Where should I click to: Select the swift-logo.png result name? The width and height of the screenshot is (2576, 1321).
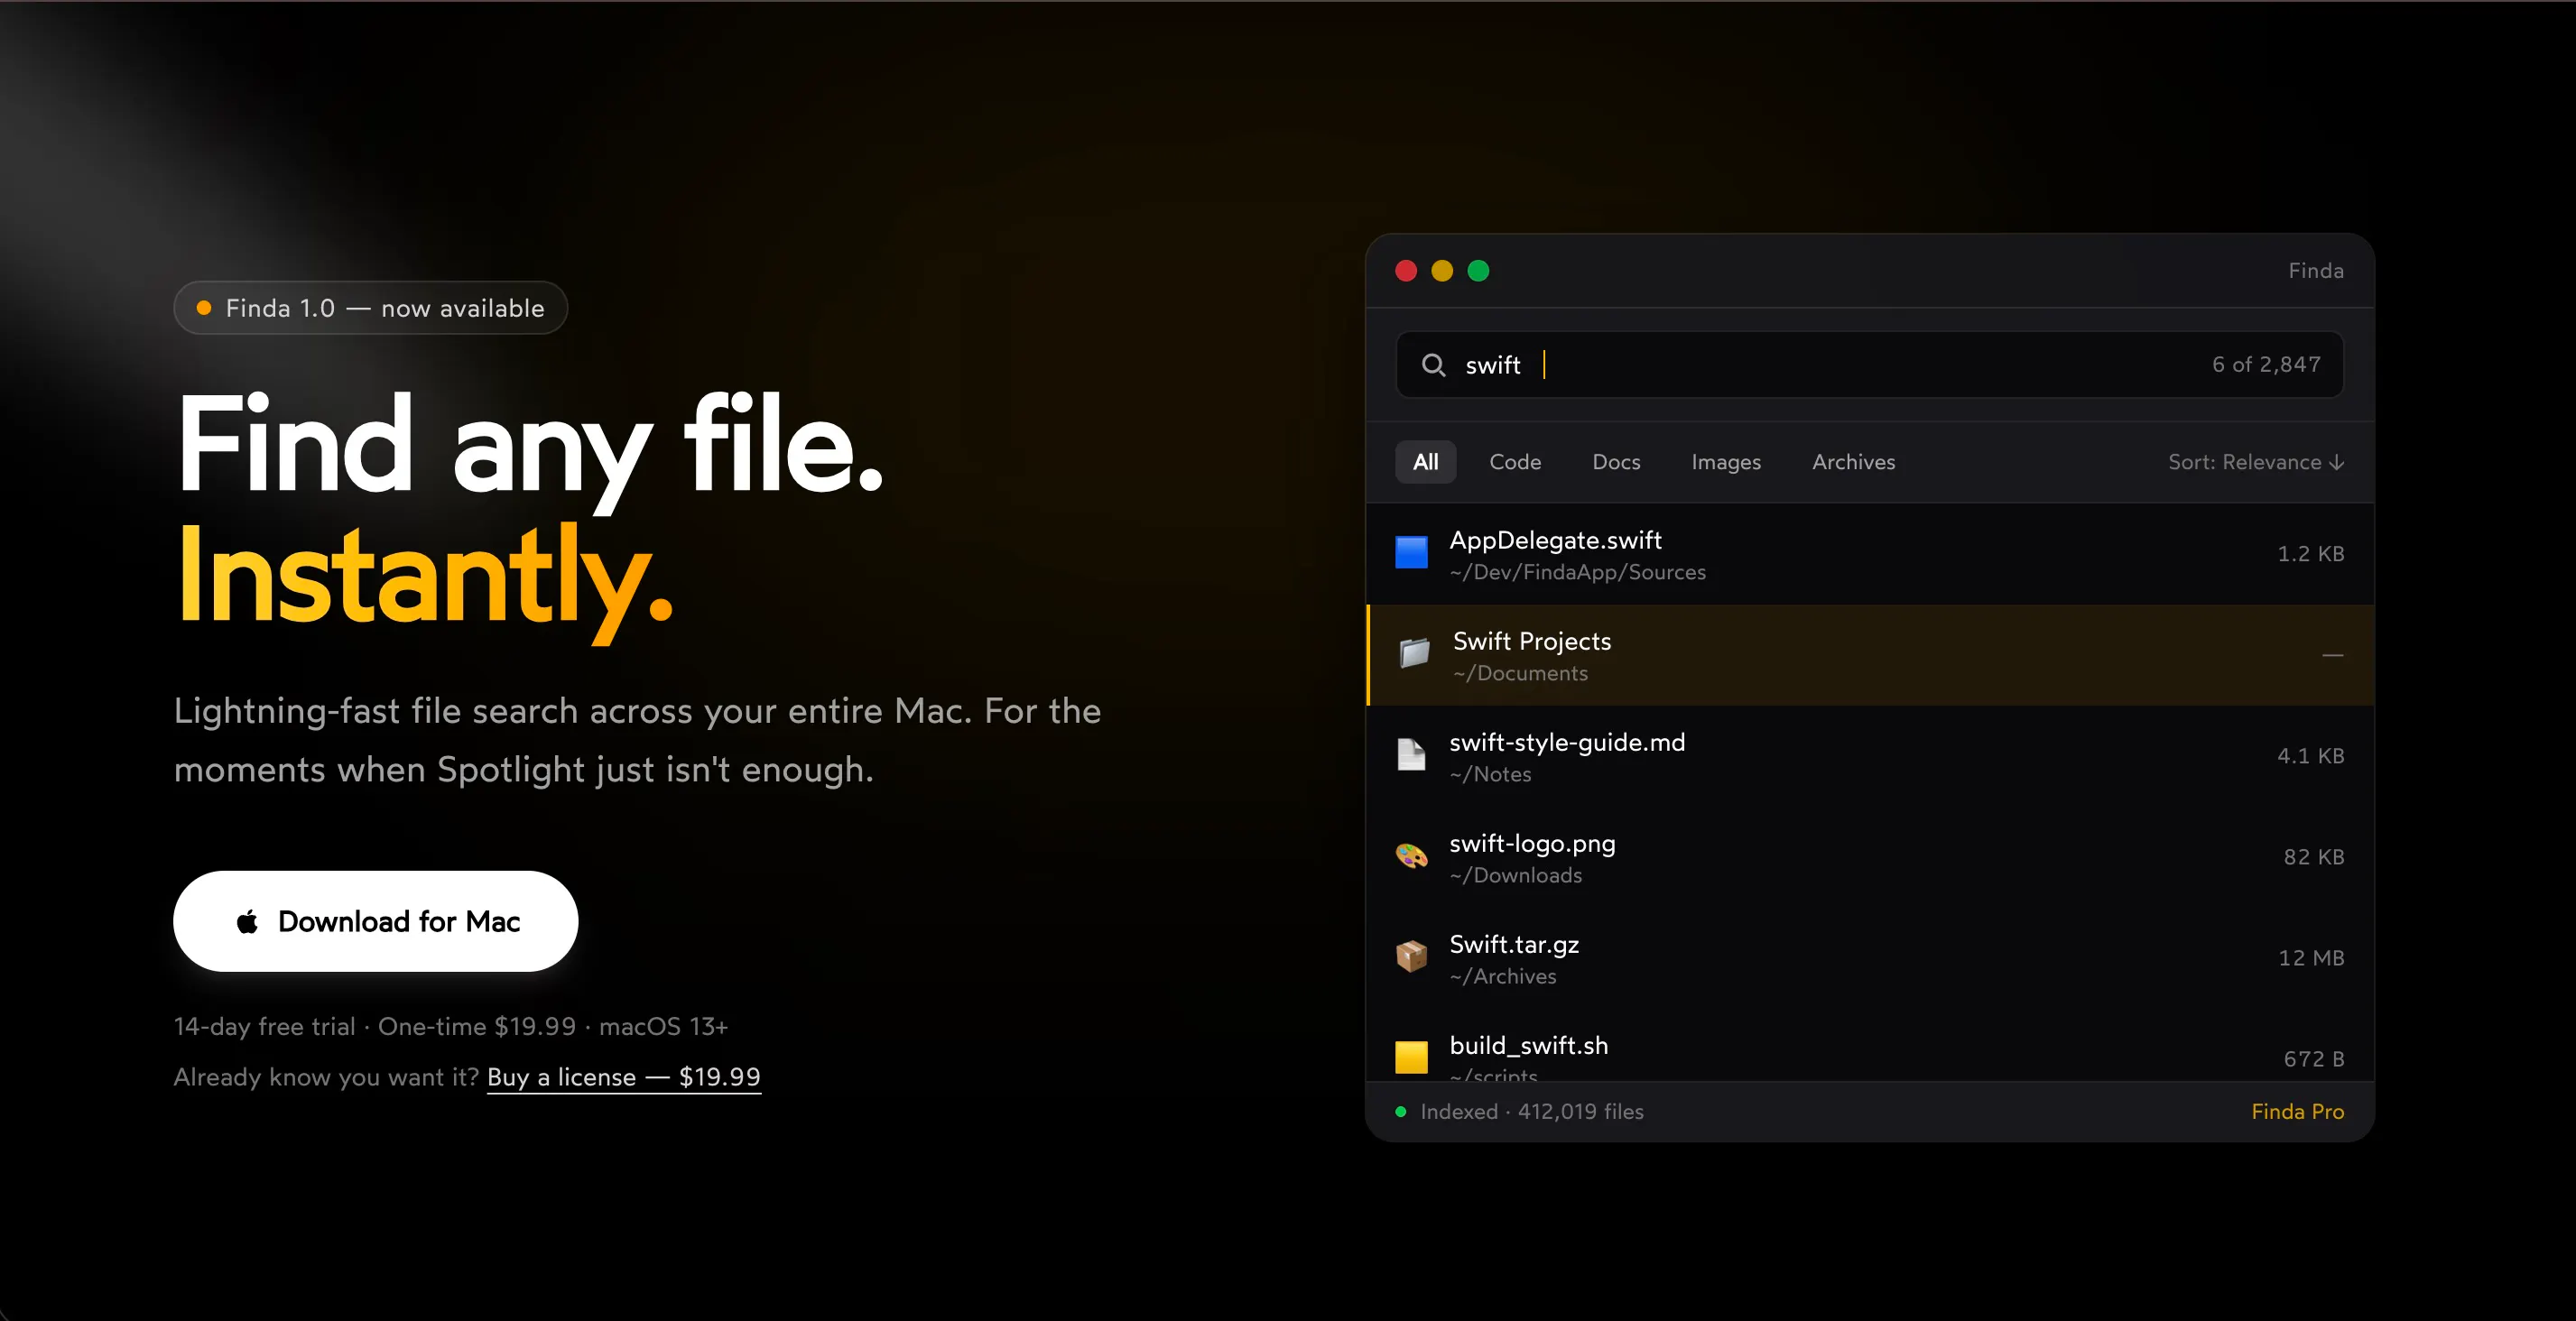coord(1532,844)
